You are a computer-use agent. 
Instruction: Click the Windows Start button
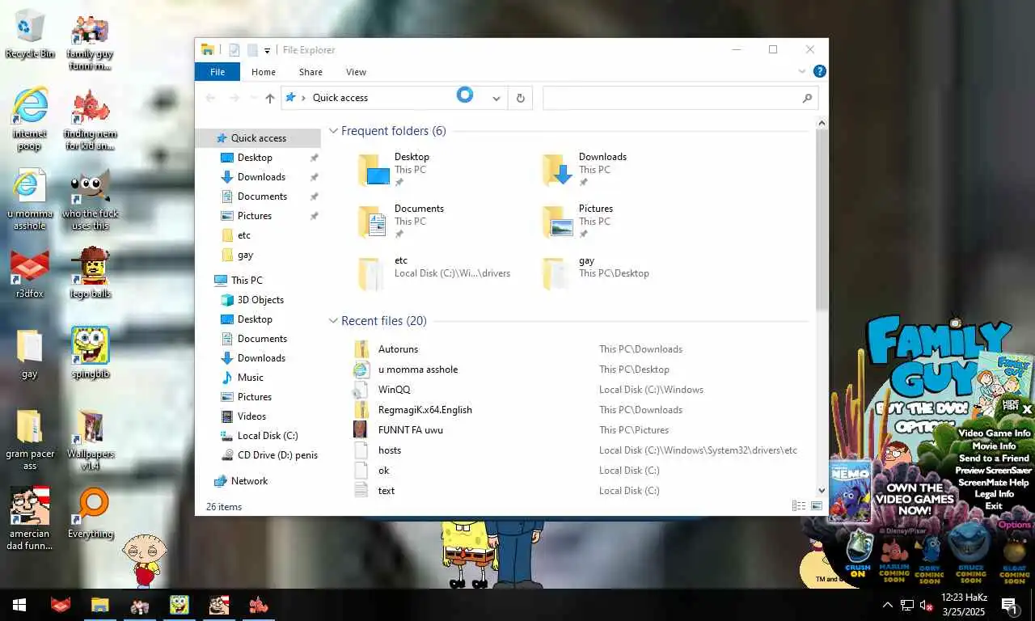(x=19, y=605)
